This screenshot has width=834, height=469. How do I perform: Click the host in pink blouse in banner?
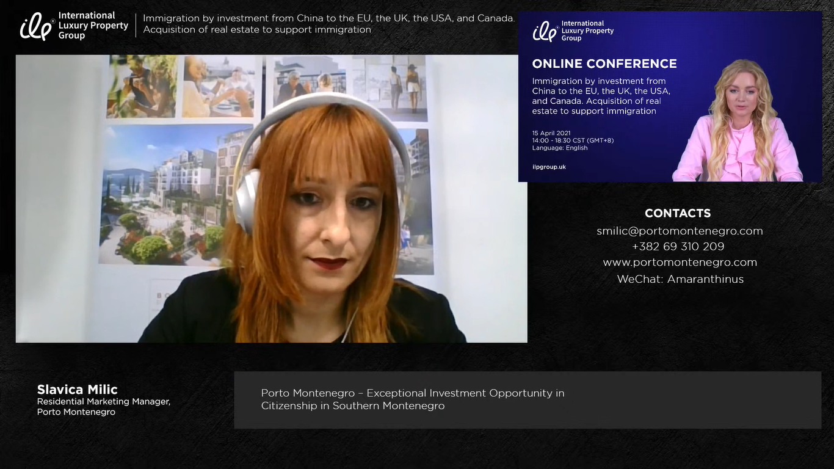[x=739, y=128]
